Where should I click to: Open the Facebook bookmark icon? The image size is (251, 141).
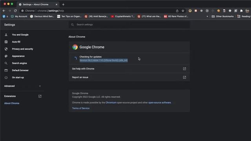[x=4, y=16]
